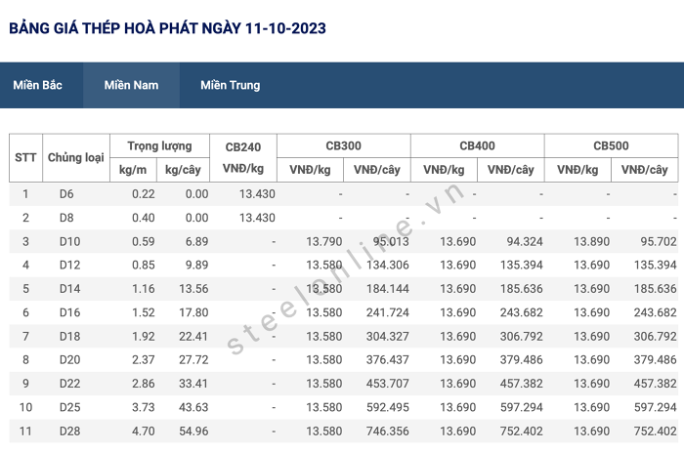This screenshot has height=452, width=684.
Task: Click the '4.70' kg/m value
Action: click(x=144, y=431)
